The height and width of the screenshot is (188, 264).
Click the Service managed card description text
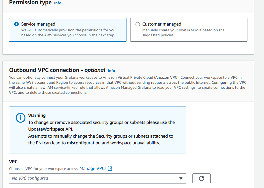[x=68, y=33]
